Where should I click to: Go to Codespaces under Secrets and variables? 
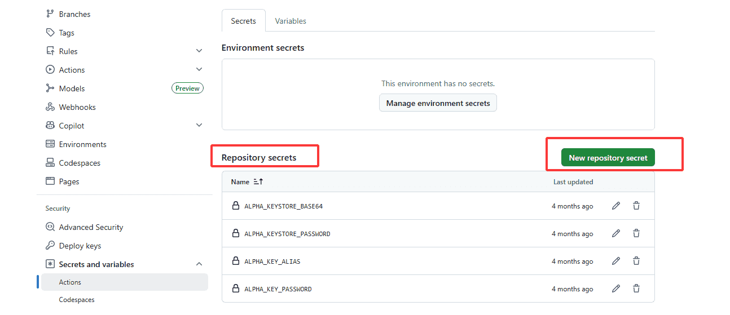coord(77,300)
